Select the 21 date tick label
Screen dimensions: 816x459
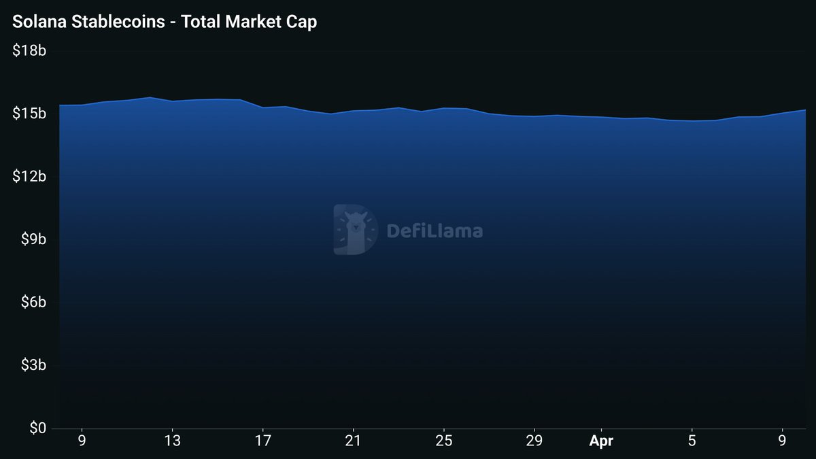point(353,441)
